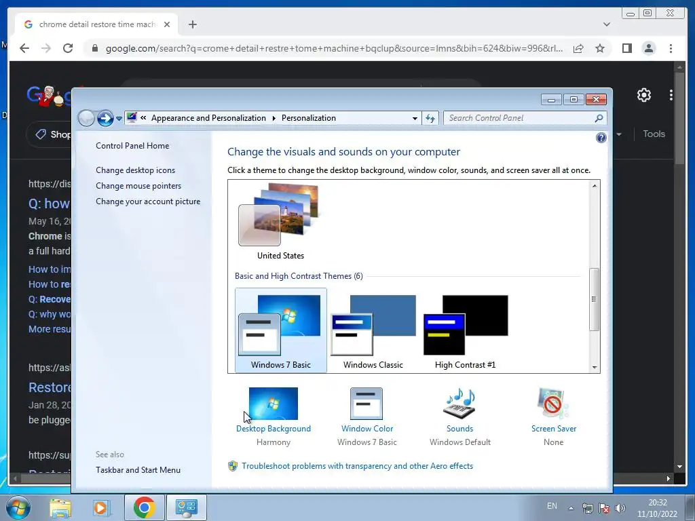Click theme list scrollbar thumb
Screen dimensions: 695x521
(x=594, y=299)
